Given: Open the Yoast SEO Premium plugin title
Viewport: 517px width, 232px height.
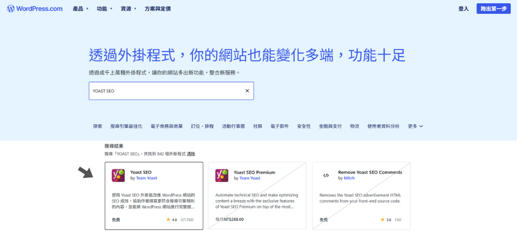Looking at the screenshot, I should click(254, 172).
